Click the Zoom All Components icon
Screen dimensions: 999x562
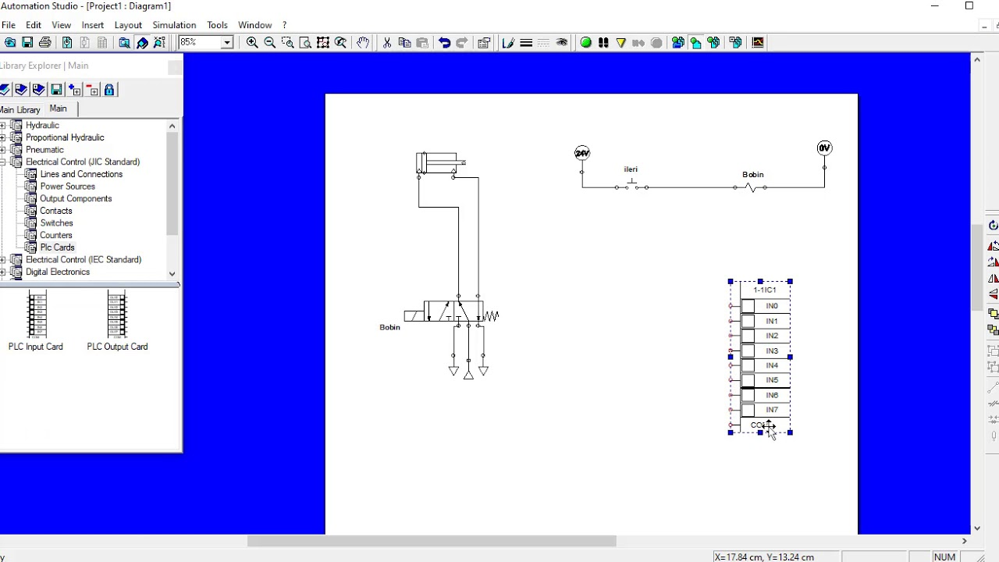tap(322, 43)
